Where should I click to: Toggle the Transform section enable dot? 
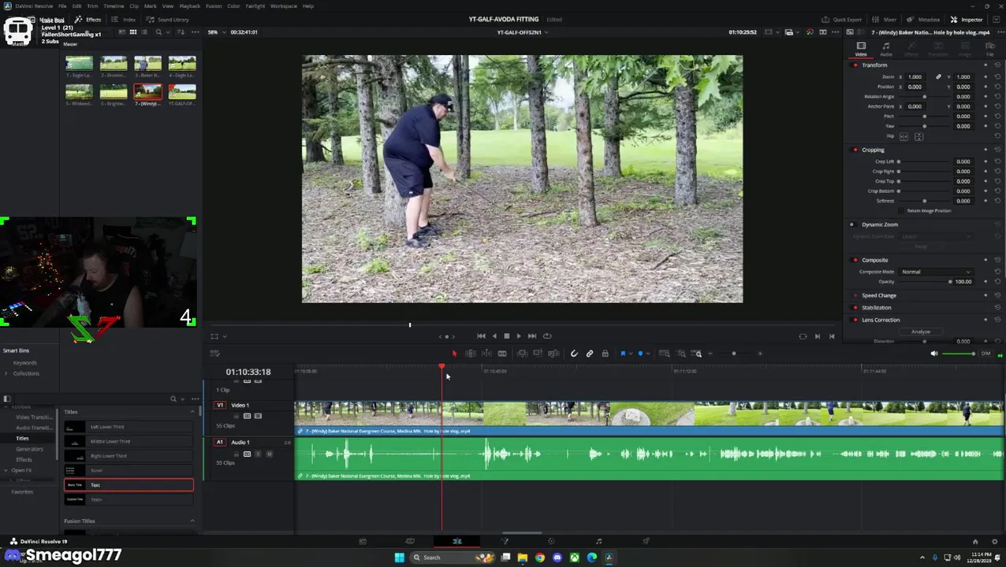point(855,65)
